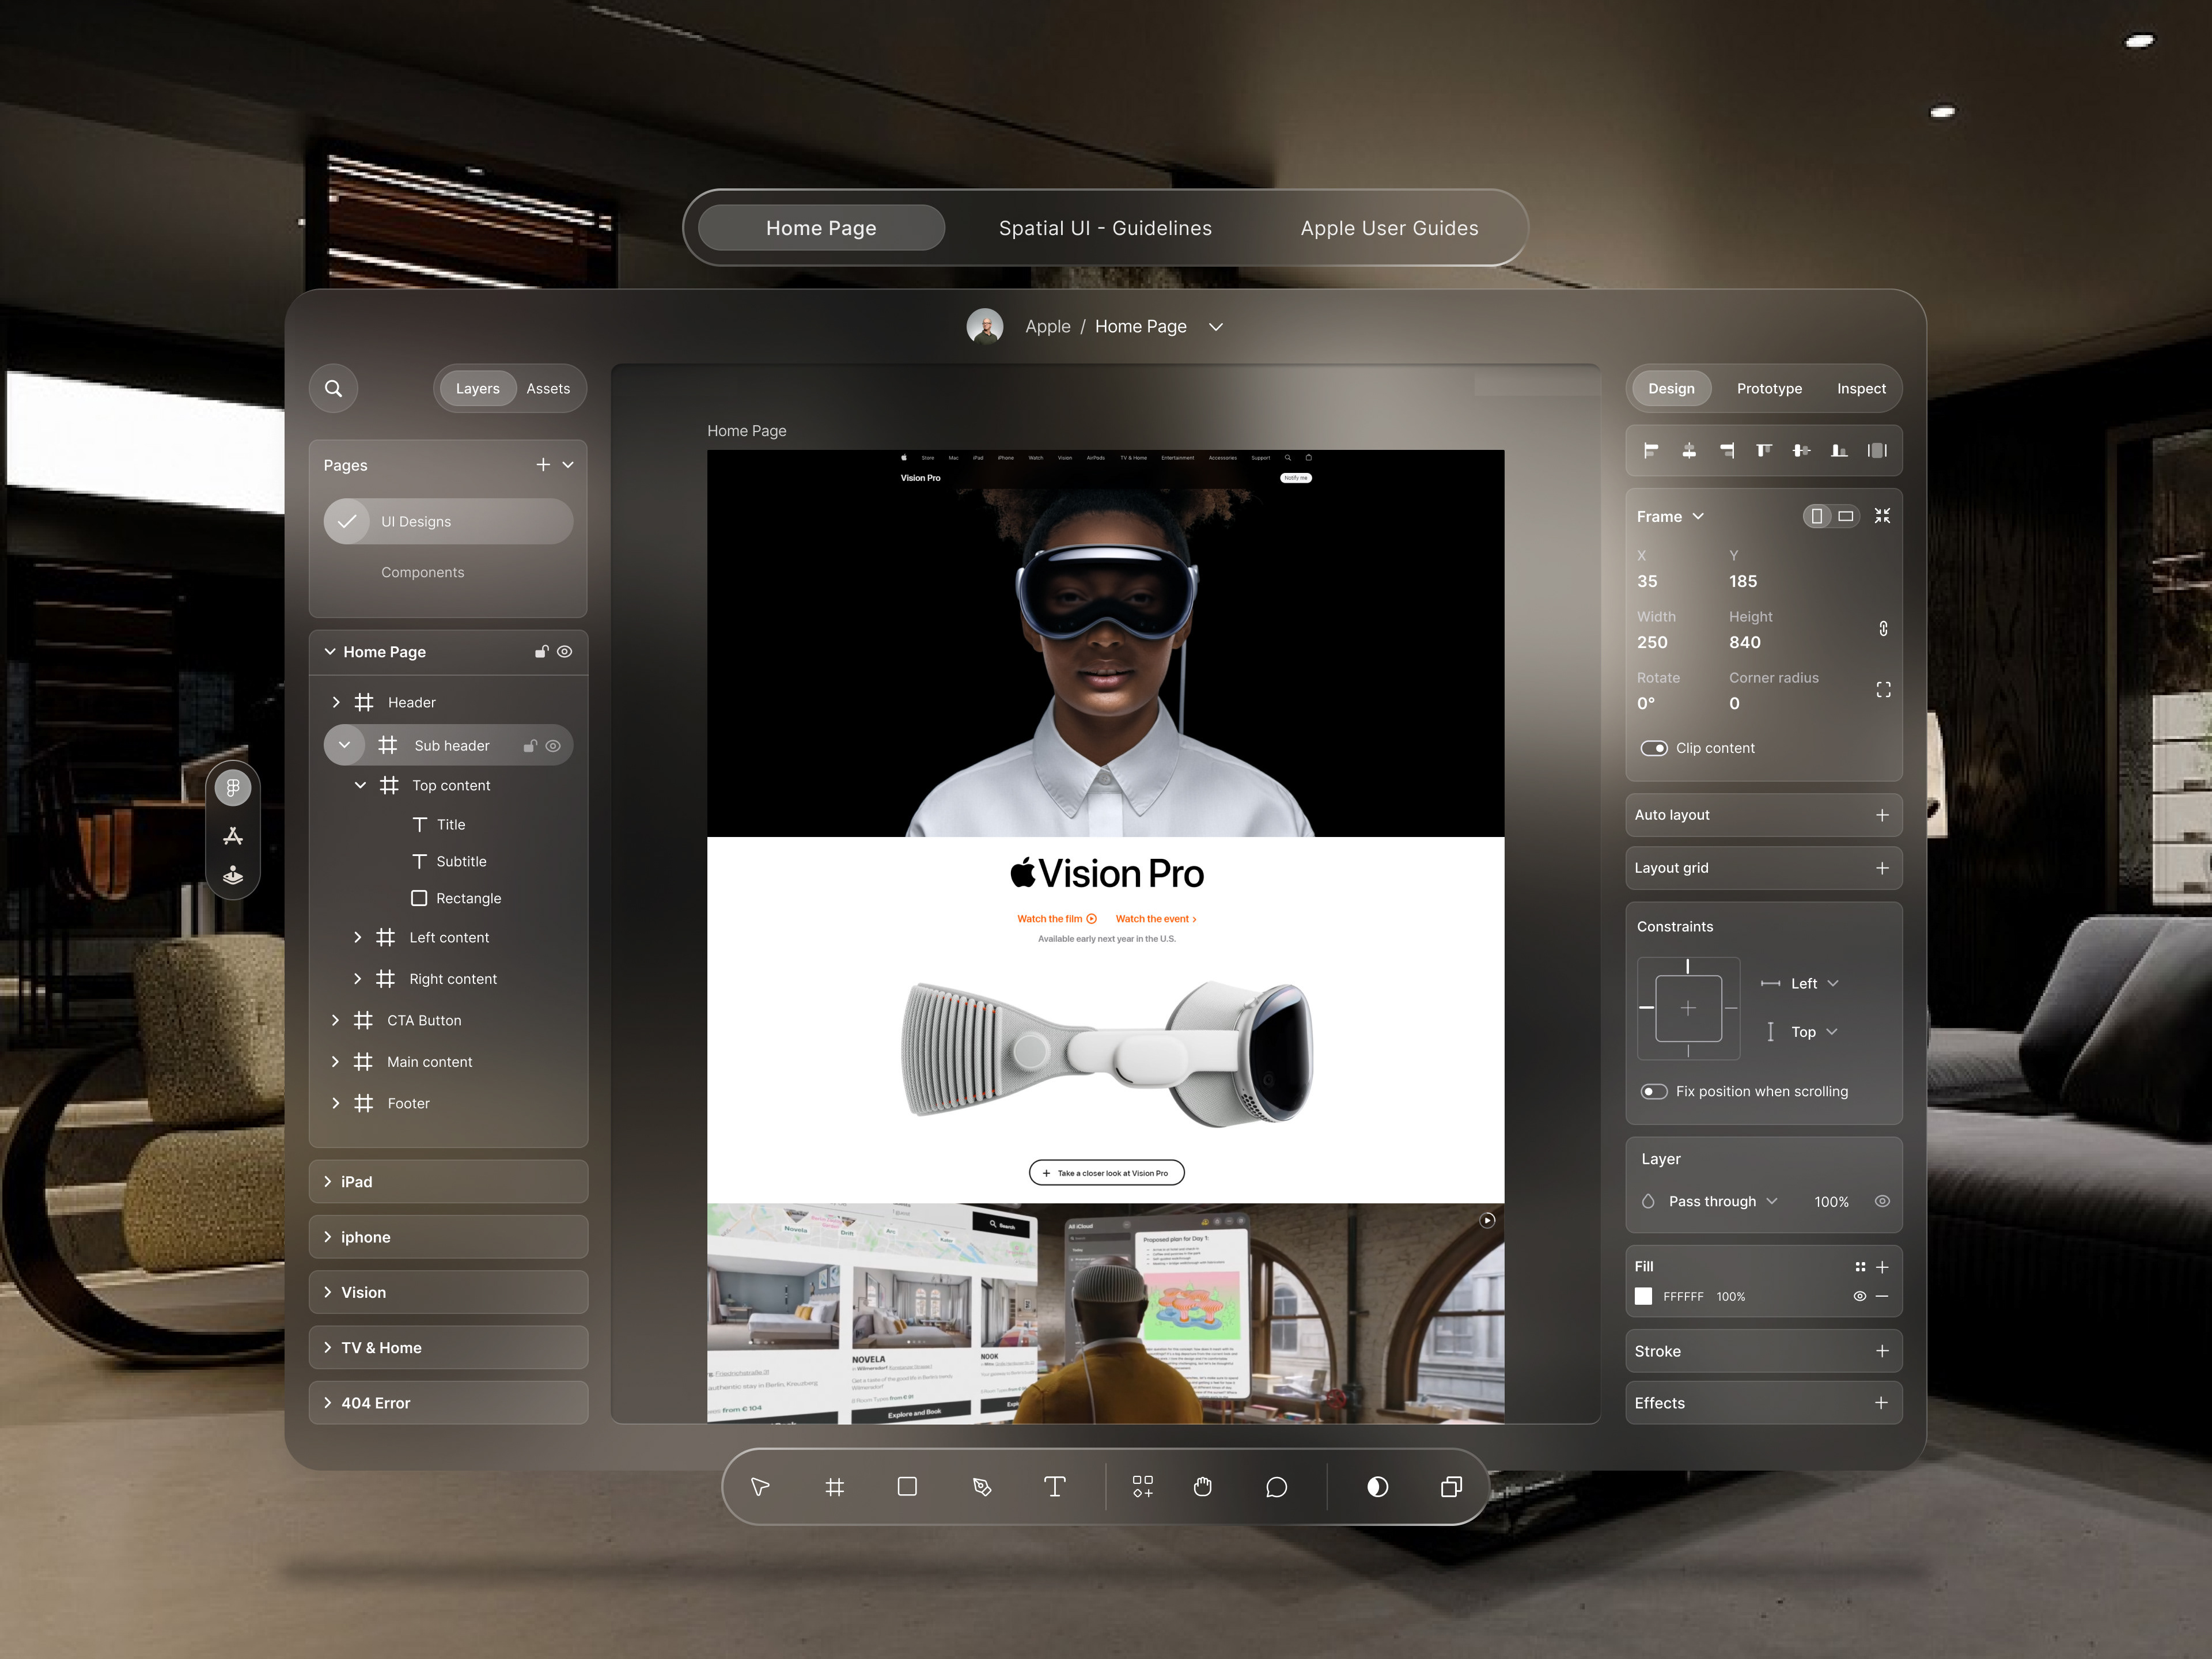Image resolution: width=2212 pixels, height=1659 pixels.
Task: Click the align bottom icon
Action: pyautogui.click(x=1839, y=451)
